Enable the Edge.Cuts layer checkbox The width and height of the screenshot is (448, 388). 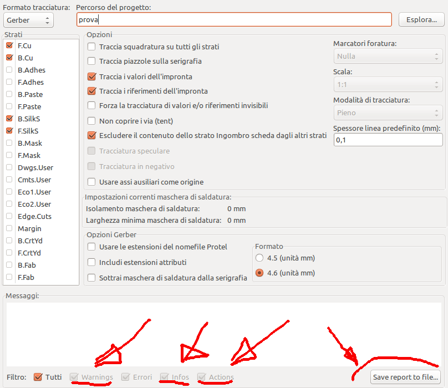9,216
